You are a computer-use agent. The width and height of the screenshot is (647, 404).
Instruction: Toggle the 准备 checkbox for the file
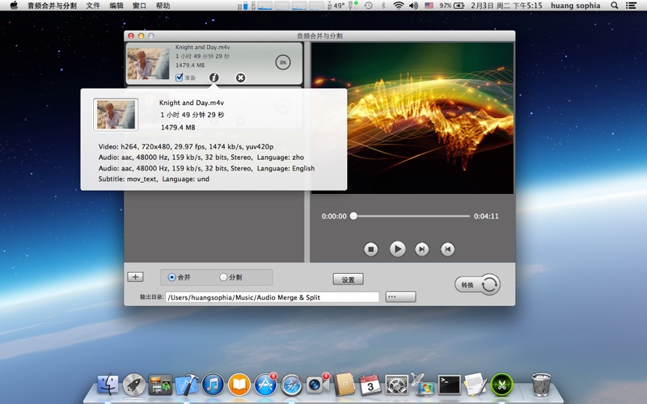pyautogui.click(x=180, y=78)
